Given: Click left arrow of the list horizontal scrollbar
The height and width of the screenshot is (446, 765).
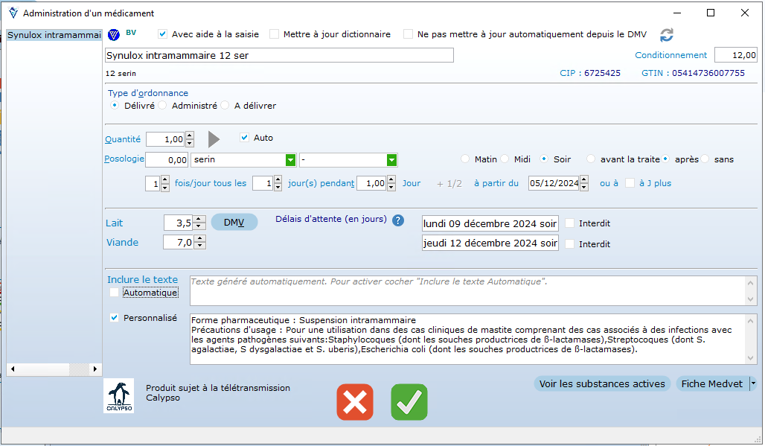Looking at the screenshot, I should (13, 369).
